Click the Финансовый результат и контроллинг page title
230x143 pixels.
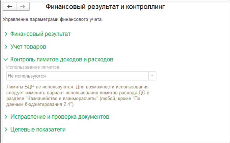point(105,6)
